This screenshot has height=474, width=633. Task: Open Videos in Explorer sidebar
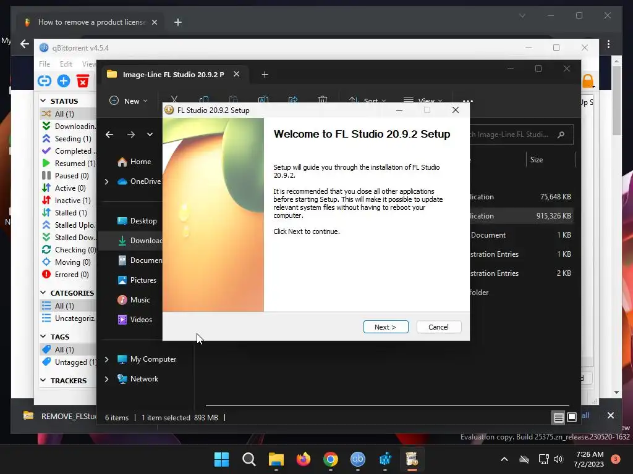tap(135, 320)
